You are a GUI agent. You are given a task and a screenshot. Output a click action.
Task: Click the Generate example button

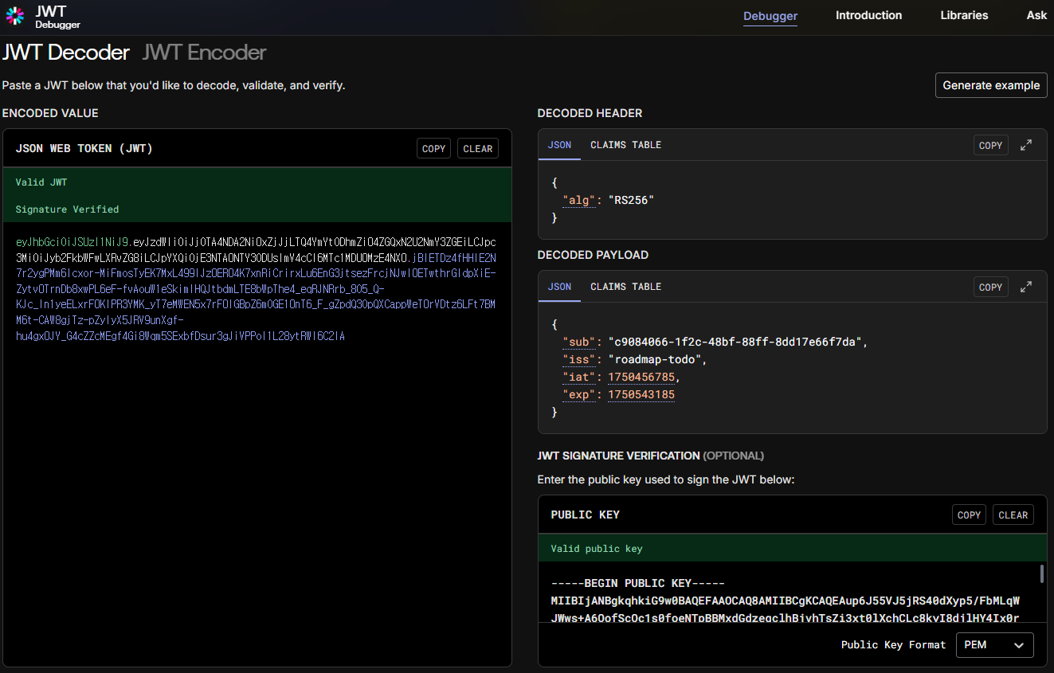(x=991, y=85)
